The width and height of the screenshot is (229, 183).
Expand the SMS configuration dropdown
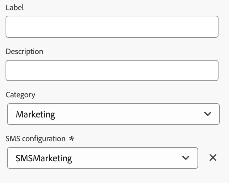(102, 158)
